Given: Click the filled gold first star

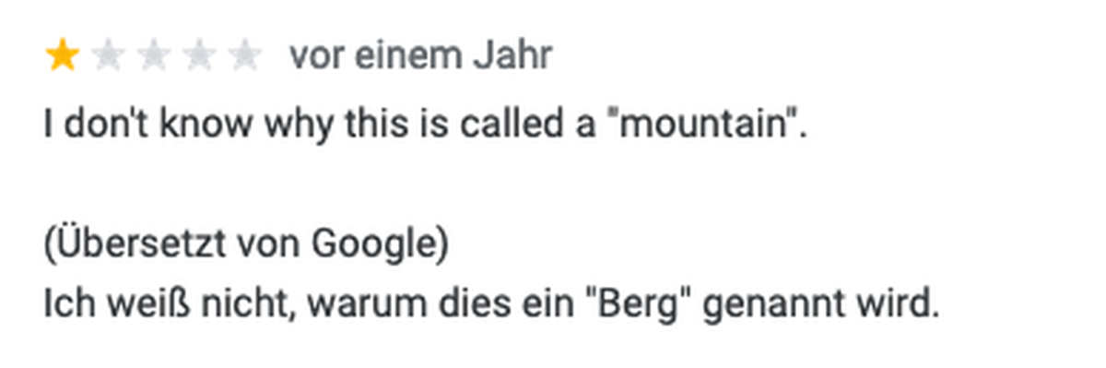Looking at the screenshot, I should point(63,57).
